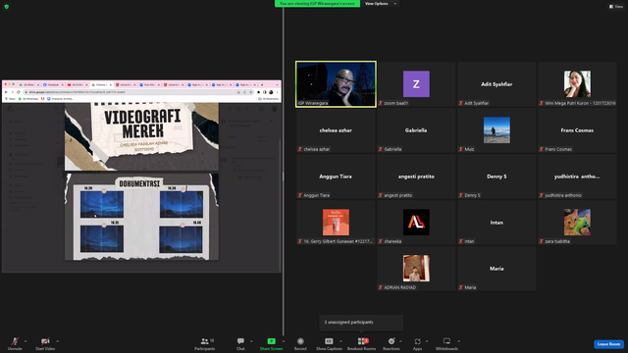The image size is (628, 353).
Task: Click the screen-share notification banner
Action: (x=317, y=4)
